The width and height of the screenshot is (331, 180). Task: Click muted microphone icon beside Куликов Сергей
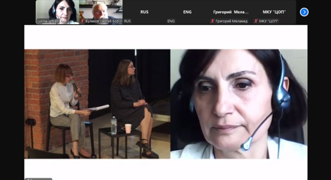tap(82, 21)
